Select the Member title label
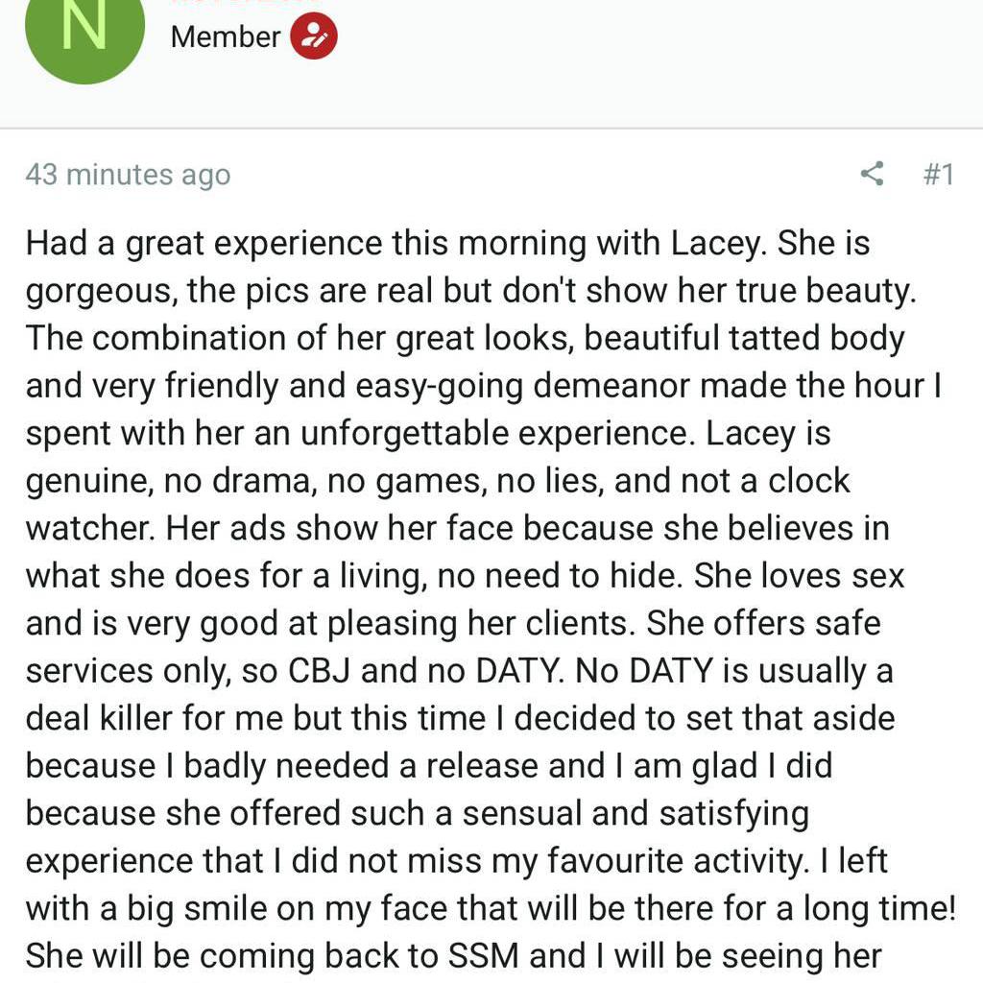Viewport: 983px width, 983px height. point(226,36)
